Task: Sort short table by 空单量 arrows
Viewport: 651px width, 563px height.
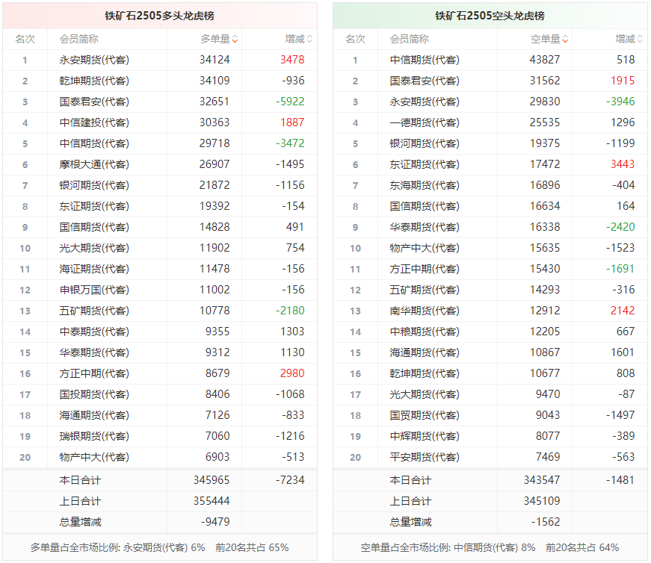Action: pos(566,40)
